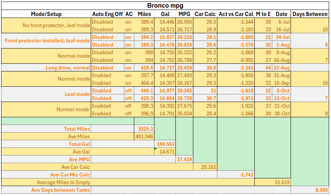Select the date cell 5-Oct
Image resolution: width=331 pixels, height=196 pixels.
(281, 91)
